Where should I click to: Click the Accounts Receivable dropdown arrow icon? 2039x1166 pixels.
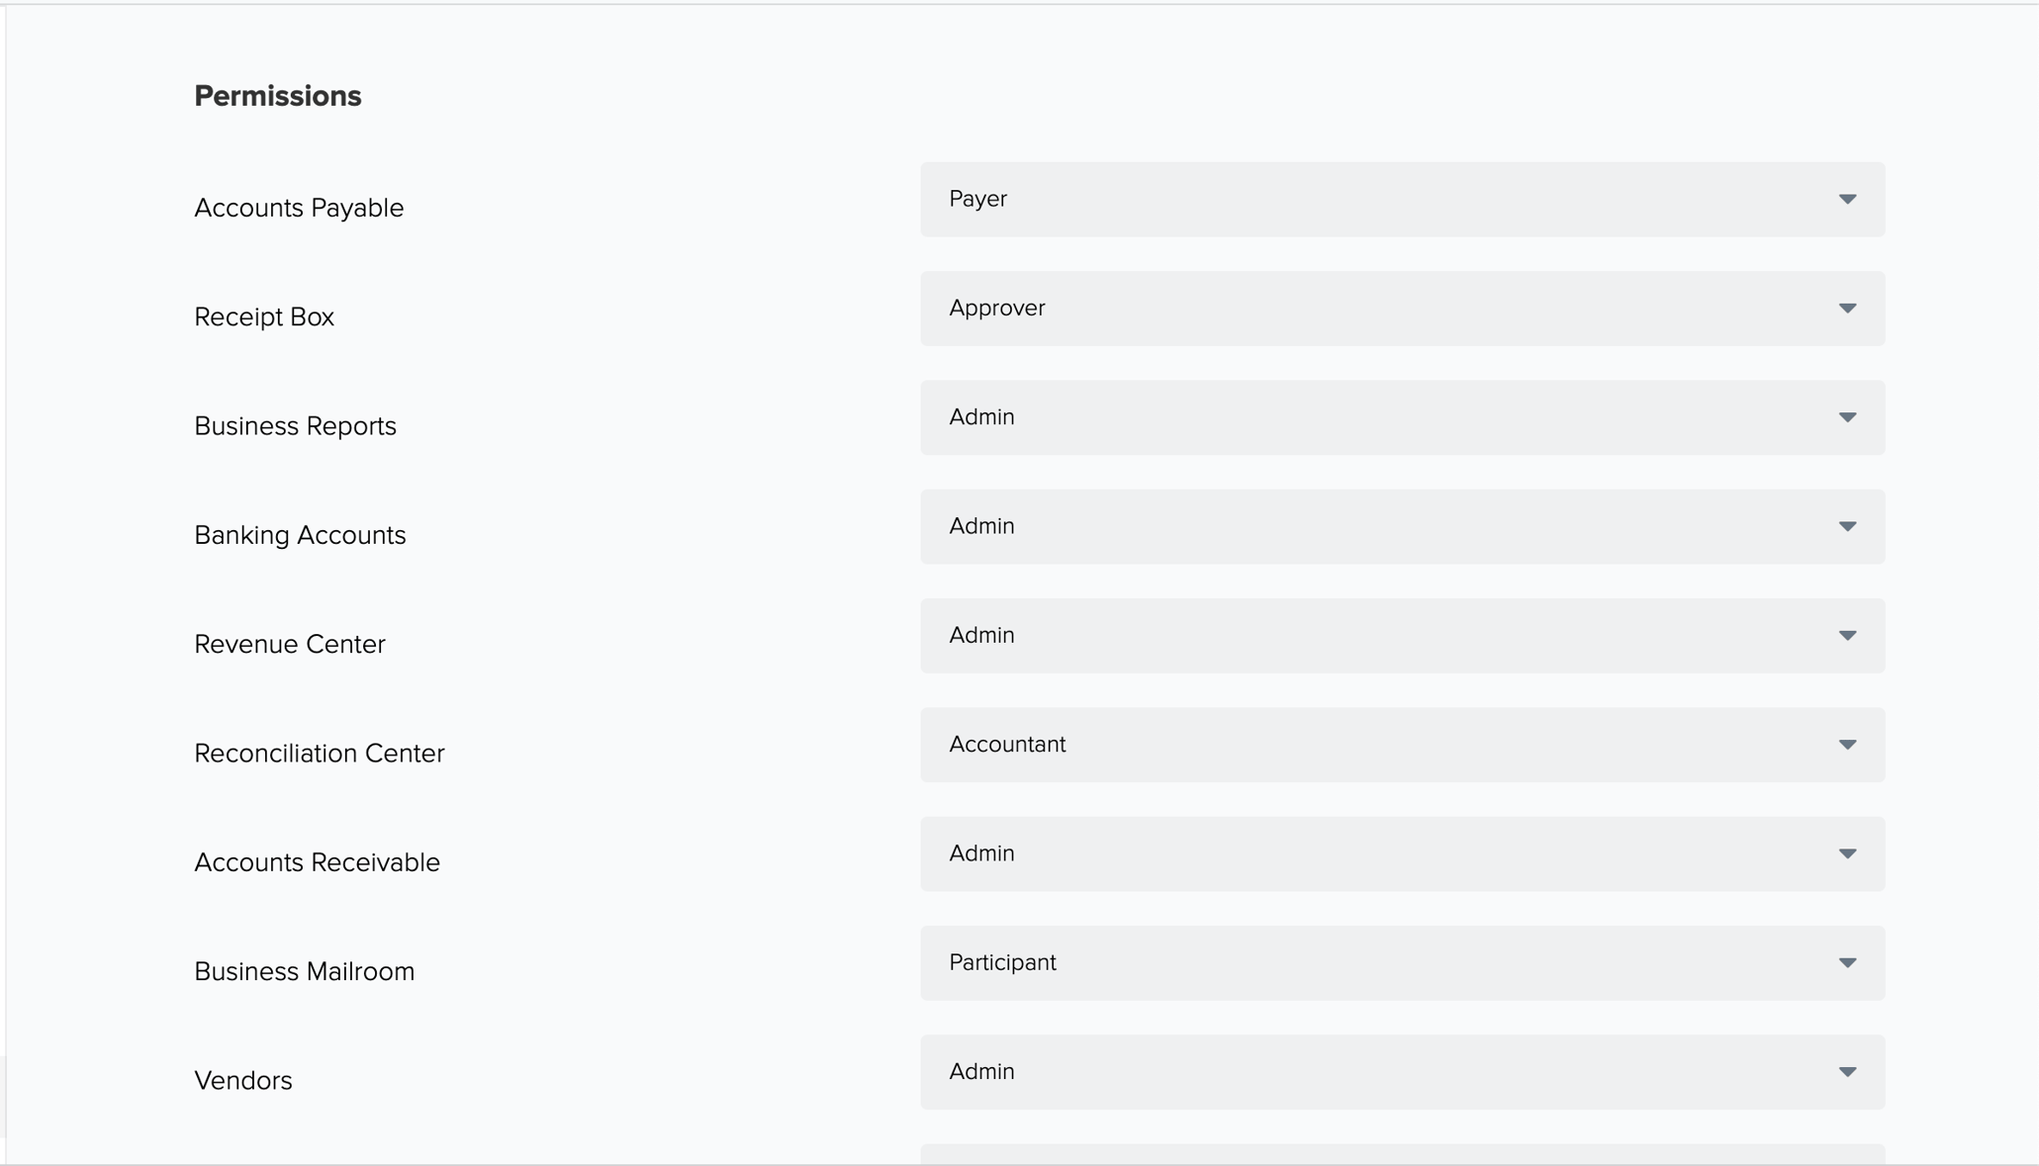coord(1846,853)
